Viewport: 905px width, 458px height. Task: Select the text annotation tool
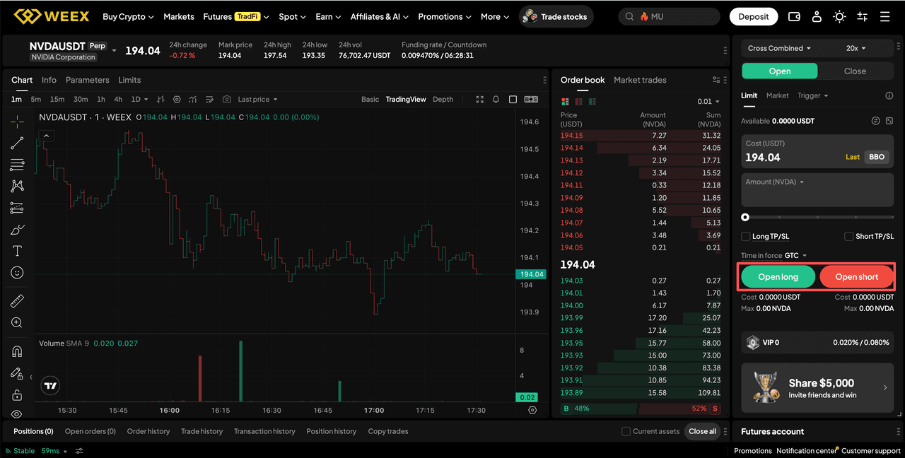[x=17, y=251]
